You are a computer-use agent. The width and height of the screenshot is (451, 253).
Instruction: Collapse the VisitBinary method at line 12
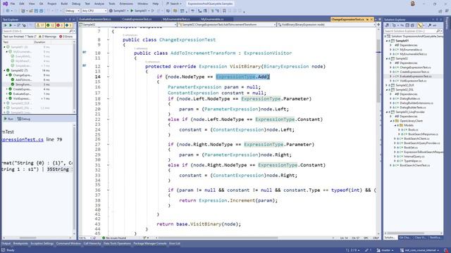[108, 66]
